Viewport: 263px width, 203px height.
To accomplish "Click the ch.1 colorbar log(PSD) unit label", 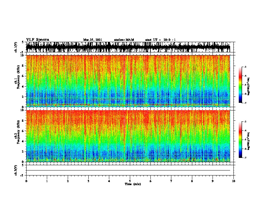I will tap(249, 87).
